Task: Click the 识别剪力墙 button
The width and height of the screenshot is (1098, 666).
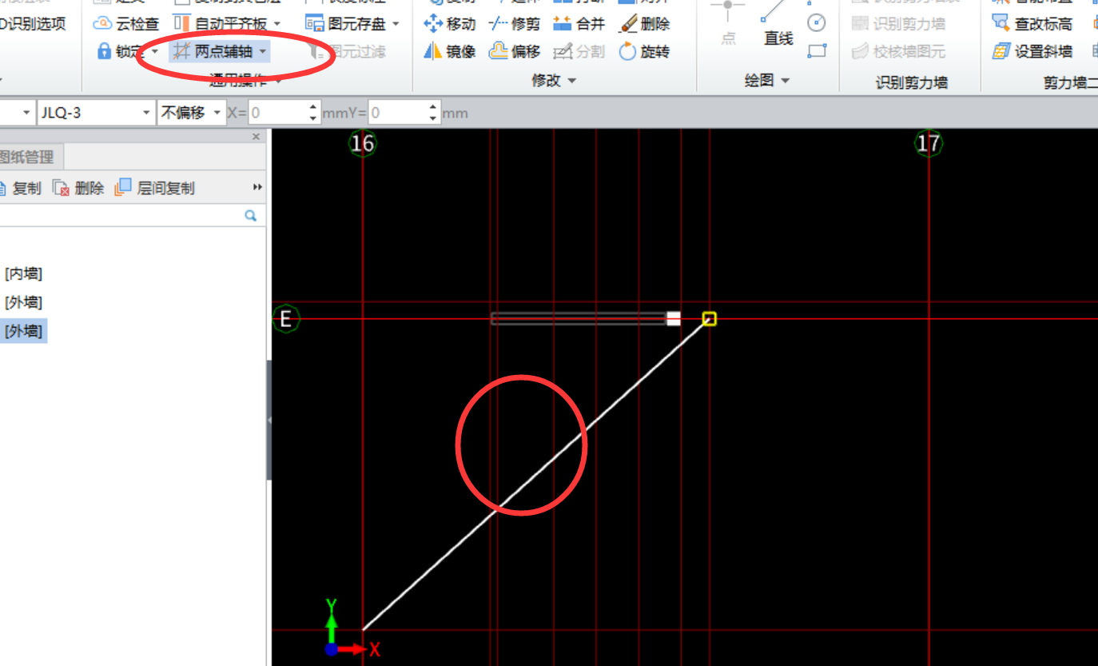Action: tap(900, 24)
